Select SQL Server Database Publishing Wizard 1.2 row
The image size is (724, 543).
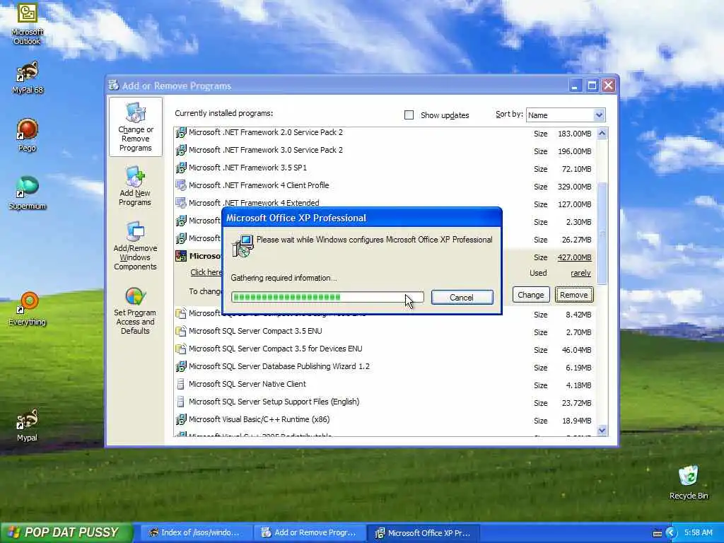click(x=385, y=367)
